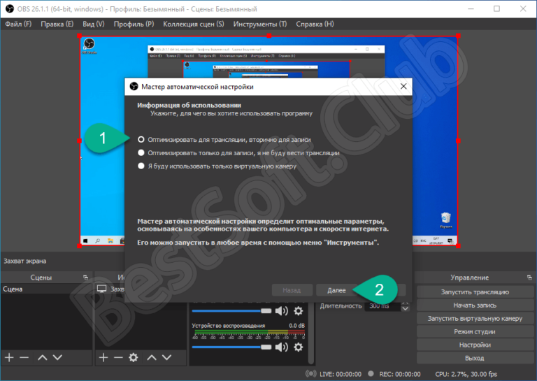The height and width of the screenshot is (381, 537).
Task: Mute Устройство воспроизведения speaker icon
Action: click(282, 347)
